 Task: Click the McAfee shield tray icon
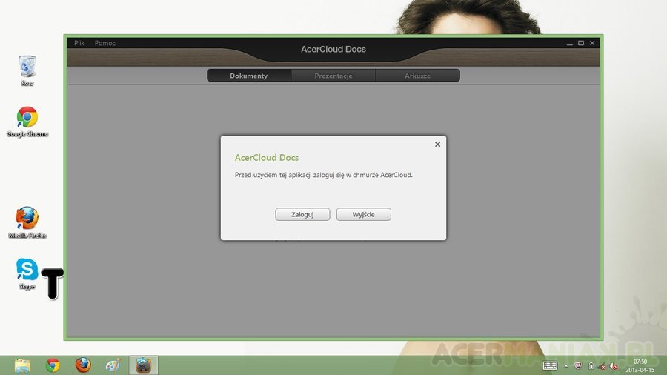click(x=578, y=365)
